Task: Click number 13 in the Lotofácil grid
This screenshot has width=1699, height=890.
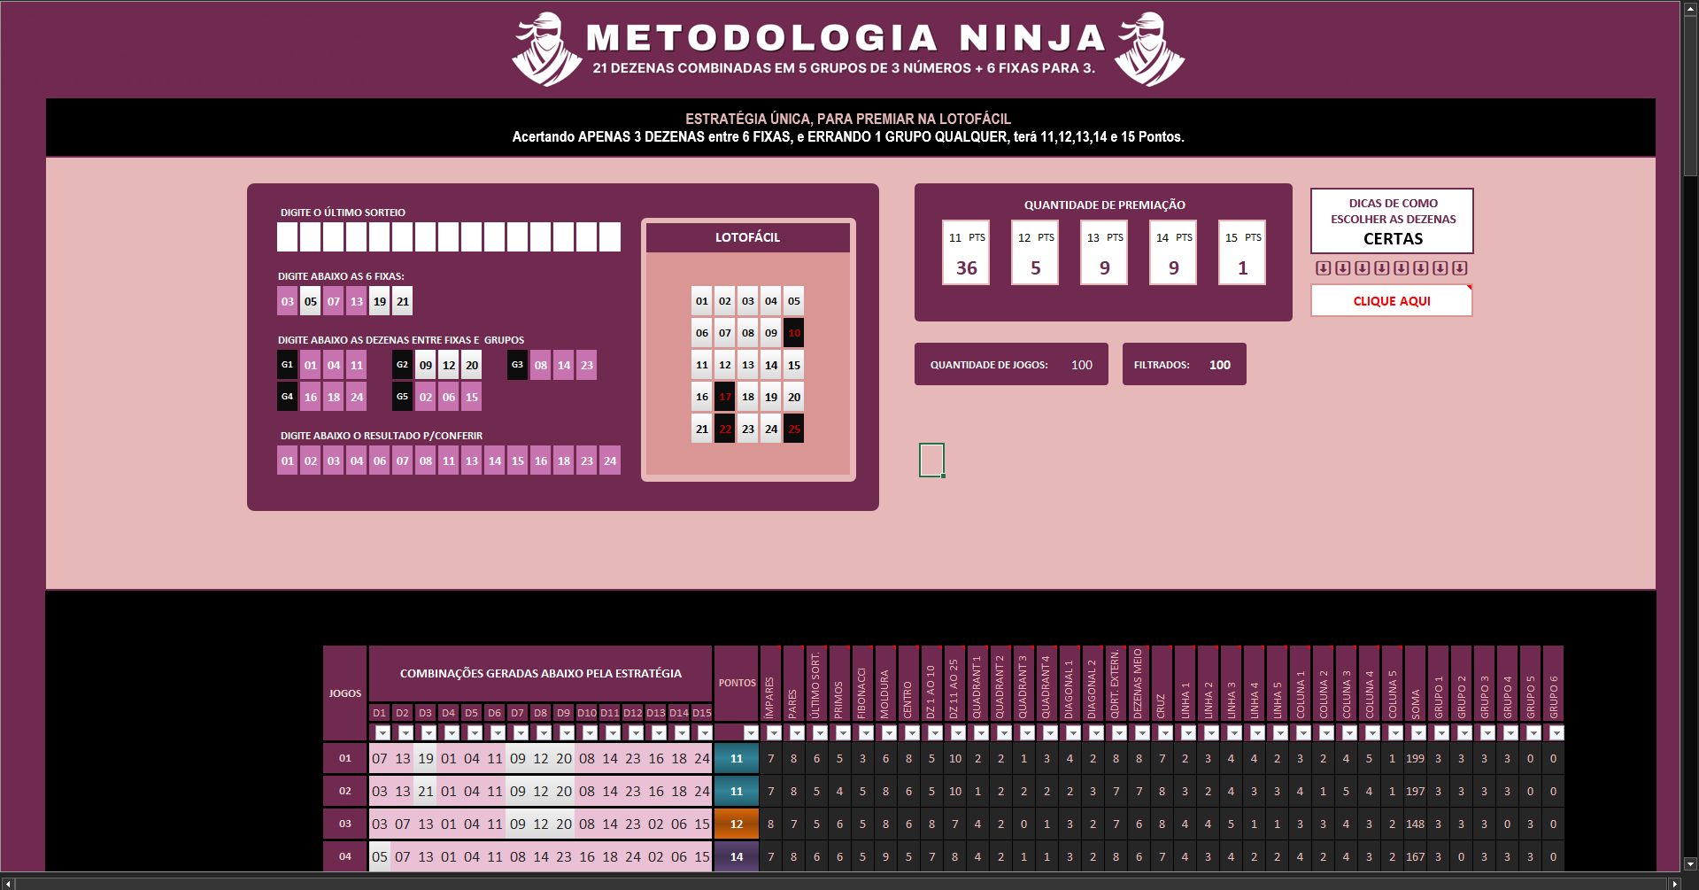Action: click(x=748, y=365)
